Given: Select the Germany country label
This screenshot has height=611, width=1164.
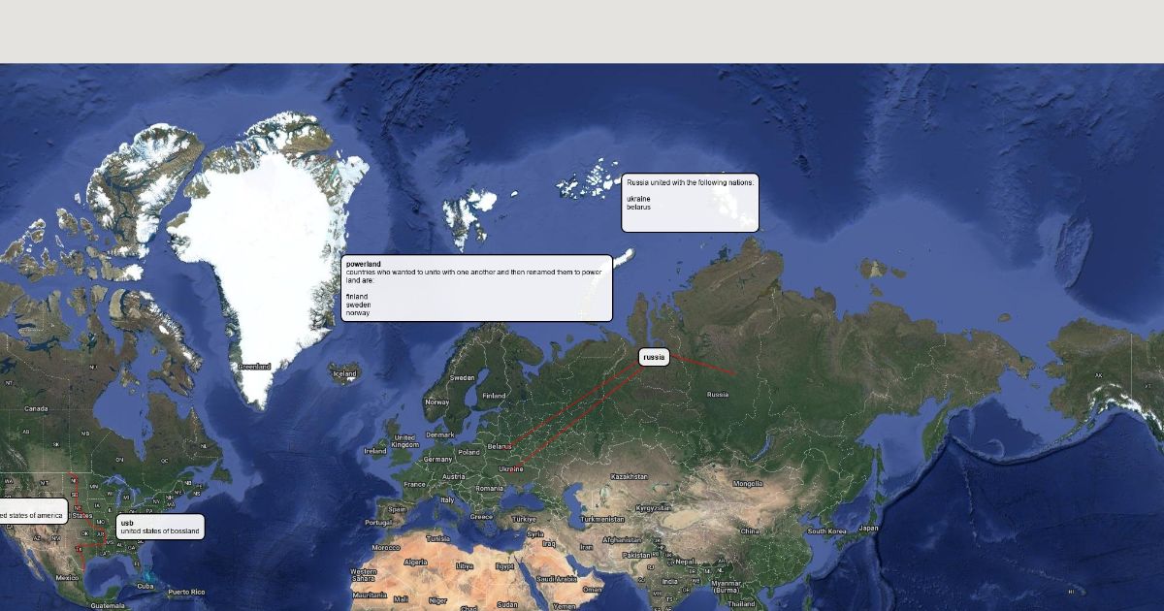Looking at the screenshot, I should click(438, 460).
